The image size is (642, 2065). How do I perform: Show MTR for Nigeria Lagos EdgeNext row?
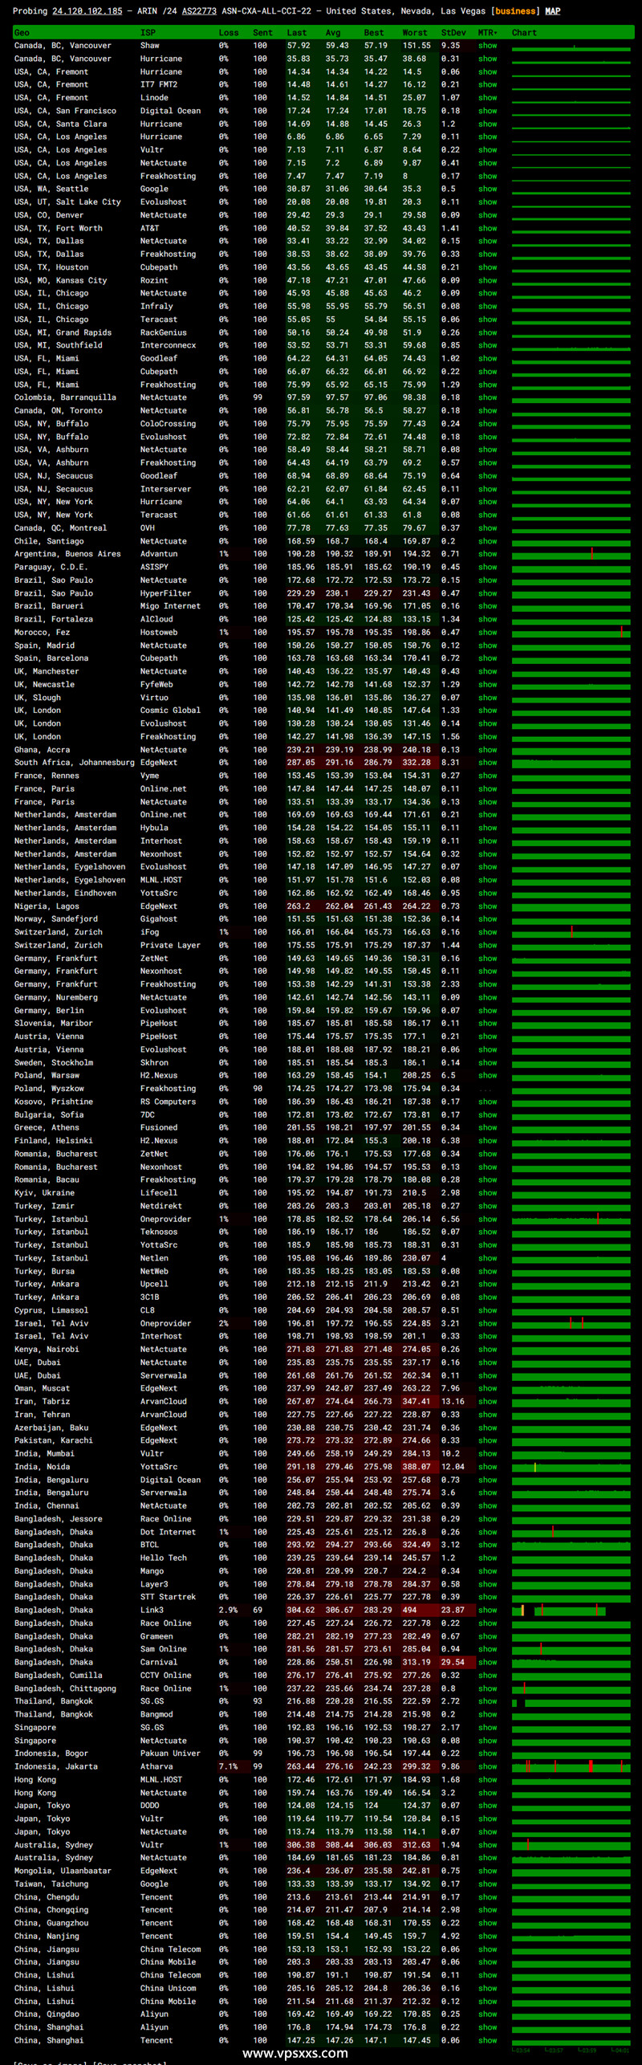(488, 906)
